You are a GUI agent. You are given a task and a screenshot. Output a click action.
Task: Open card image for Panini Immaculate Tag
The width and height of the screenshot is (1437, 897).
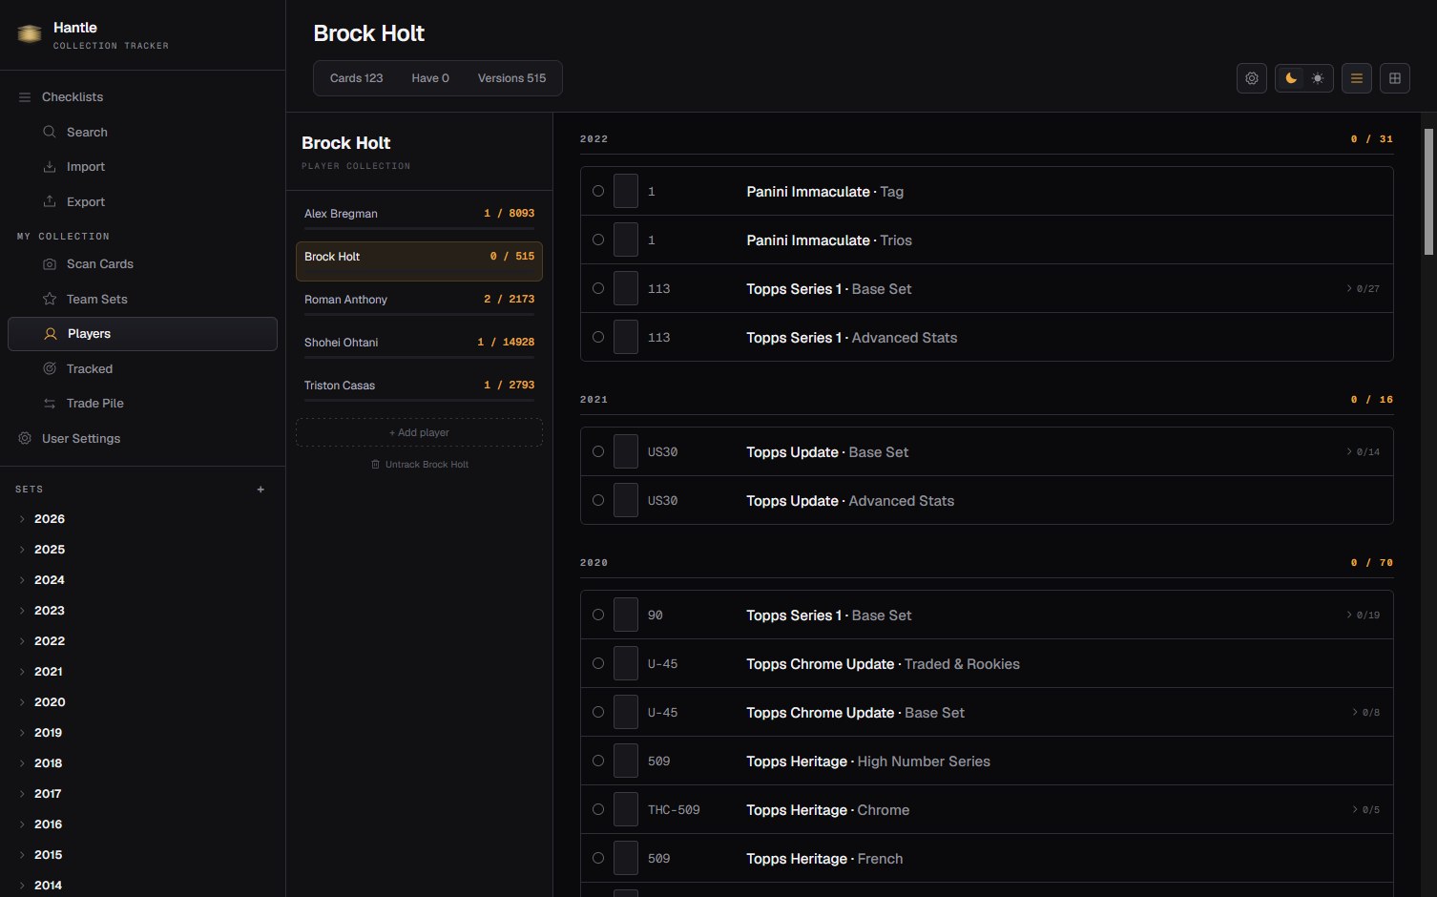pos(626,191)
